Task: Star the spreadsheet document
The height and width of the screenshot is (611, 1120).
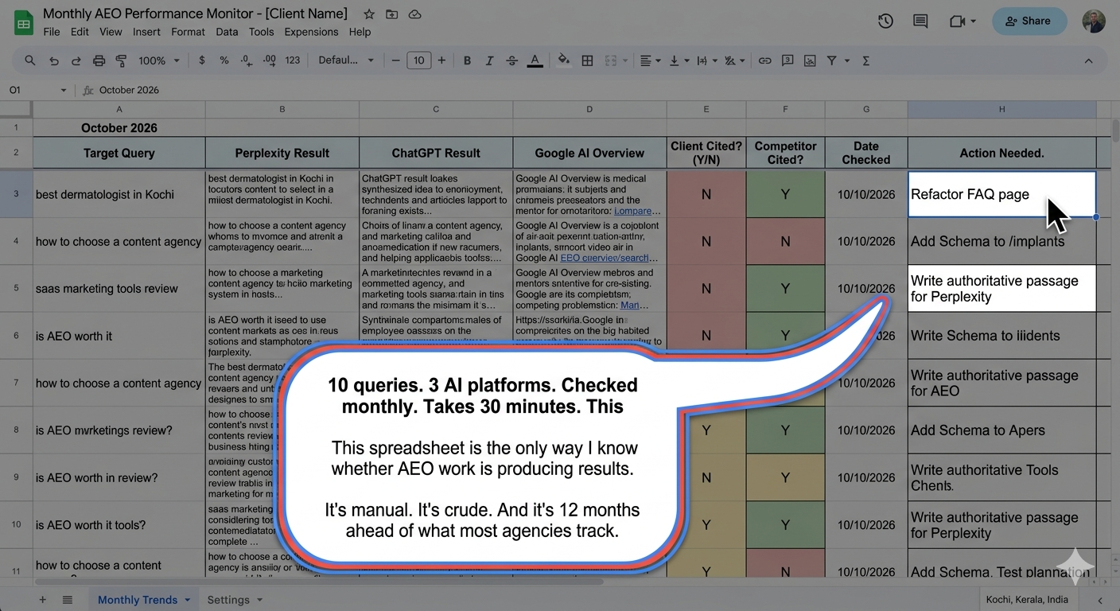Action: click(x=369, y=14)
